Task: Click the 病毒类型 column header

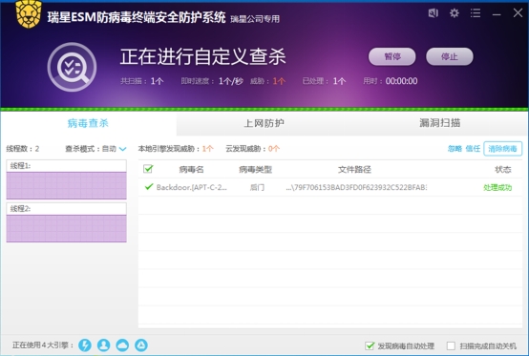Action: 255,169
